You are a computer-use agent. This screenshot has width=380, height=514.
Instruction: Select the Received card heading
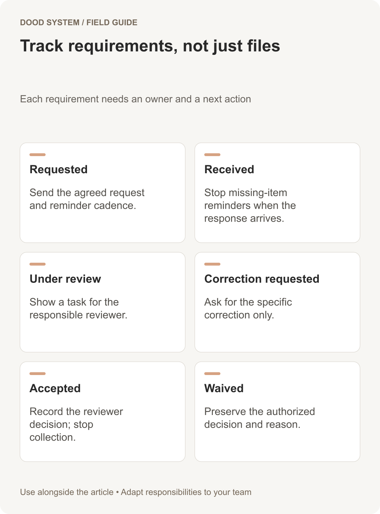[229, 169]
